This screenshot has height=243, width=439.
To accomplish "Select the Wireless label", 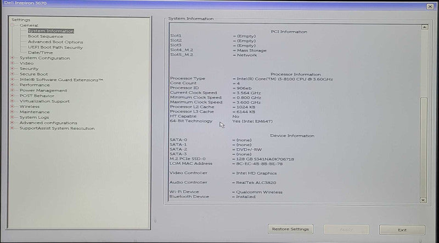I will pos(30,106).
